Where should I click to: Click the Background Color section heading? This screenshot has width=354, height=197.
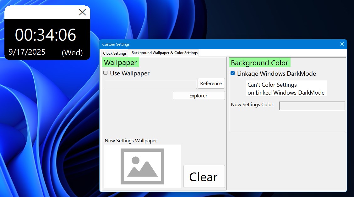tap(260, 63)
